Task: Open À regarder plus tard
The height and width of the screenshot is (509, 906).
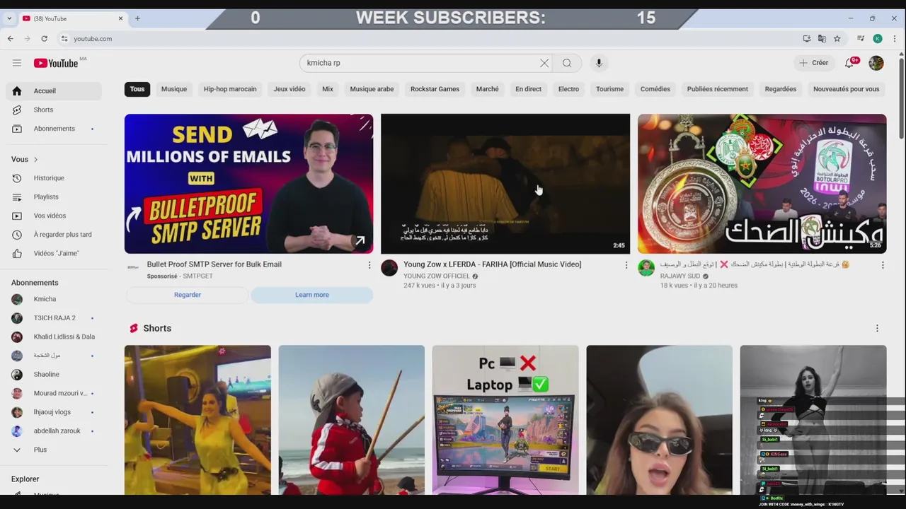Action: (x=54, y=235)
